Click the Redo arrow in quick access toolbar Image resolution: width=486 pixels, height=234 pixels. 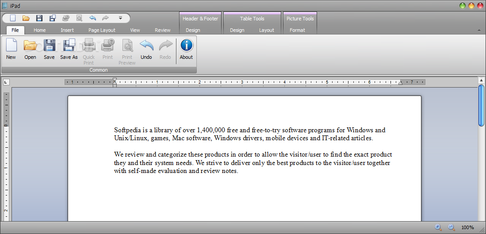[x=105, y=18]
